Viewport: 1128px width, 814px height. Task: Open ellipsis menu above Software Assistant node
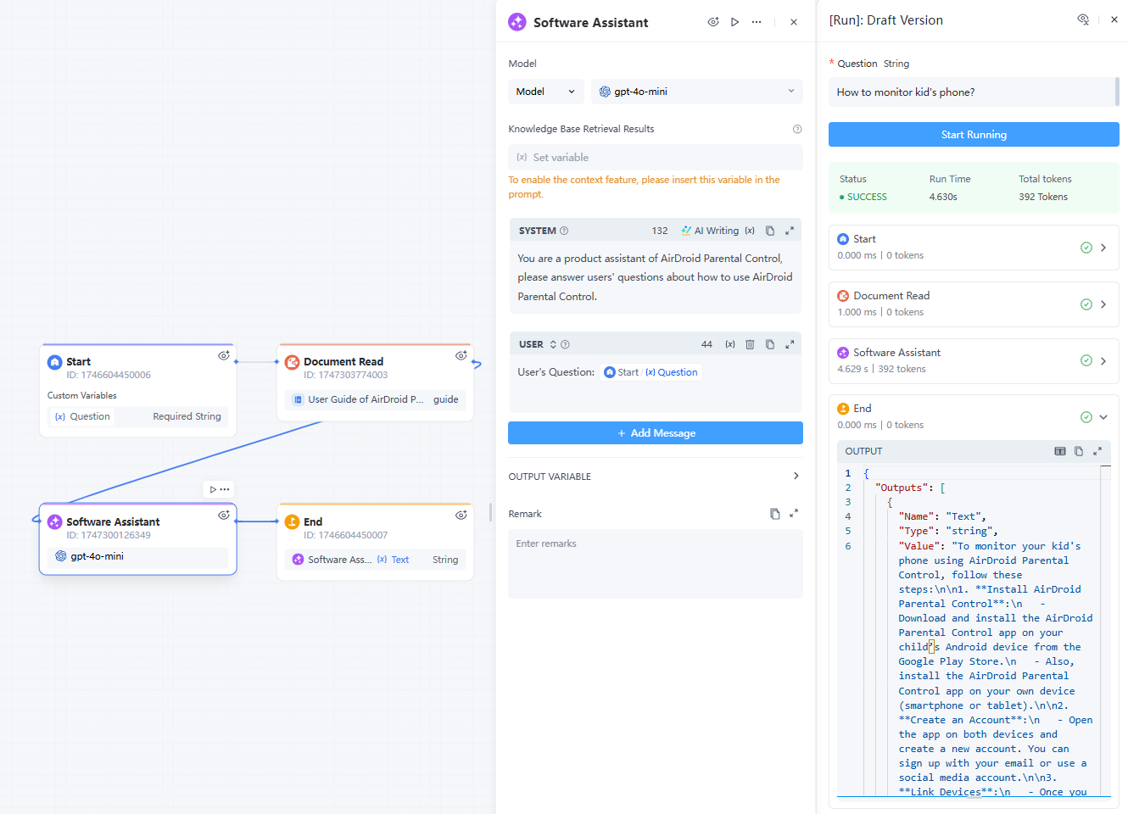pyautogui.click(x=225, y=489)
